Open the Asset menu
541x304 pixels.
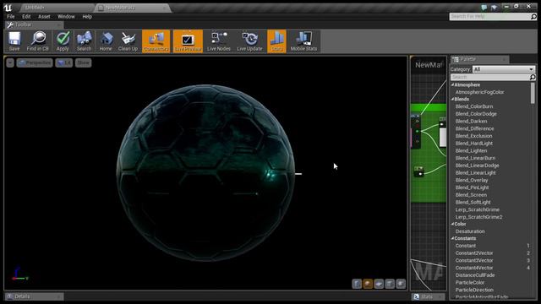click(44, 17)
